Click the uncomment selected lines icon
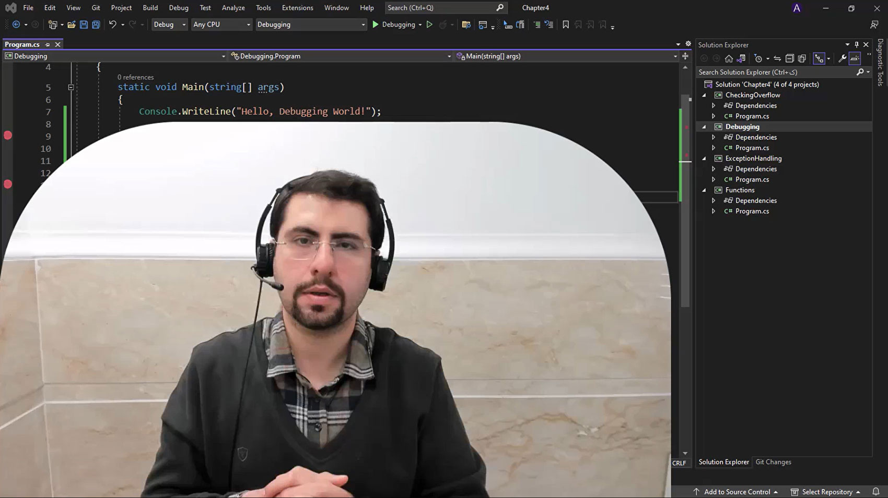 (x=548, y=25)
